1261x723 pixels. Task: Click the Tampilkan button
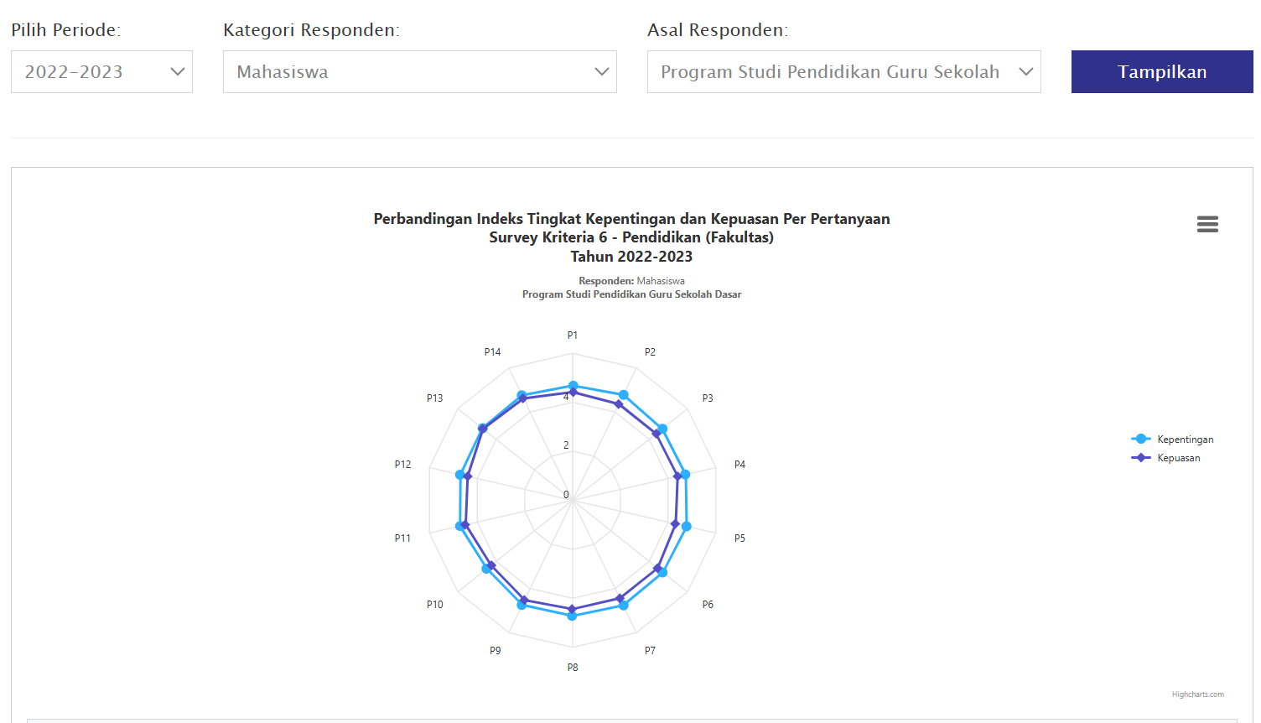pos(1162,72)
